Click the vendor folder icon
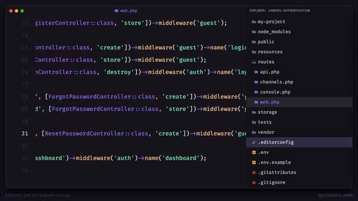This screenshot has height=201, width=358. (x=254, y=132)
